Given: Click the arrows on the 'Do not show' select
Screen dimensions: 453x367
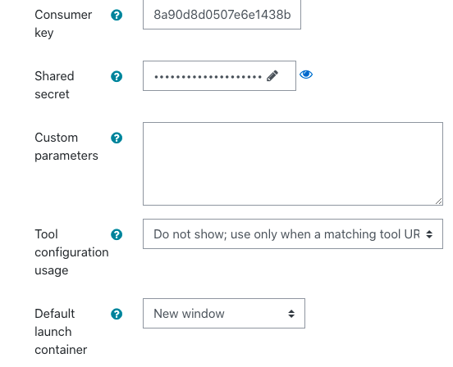Looking at the screenshot, I should 429,234.
